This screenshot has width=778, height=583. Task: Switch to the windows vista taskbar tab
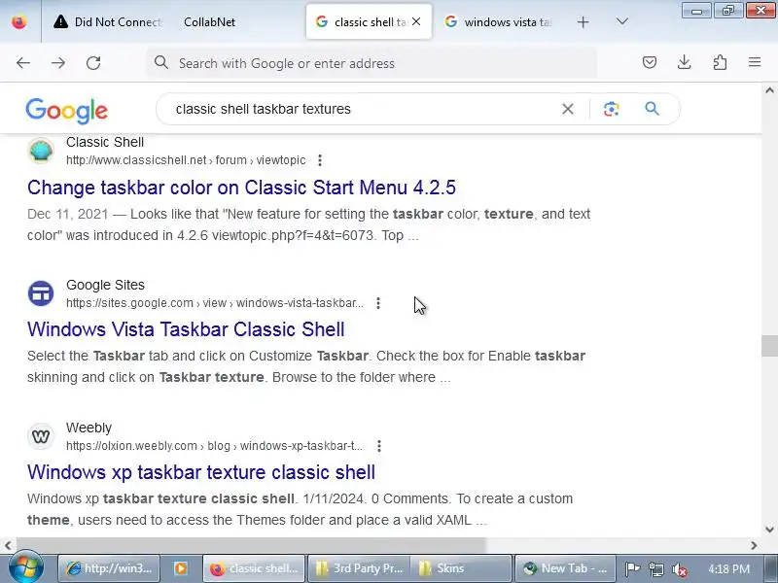tap(501, 21)
